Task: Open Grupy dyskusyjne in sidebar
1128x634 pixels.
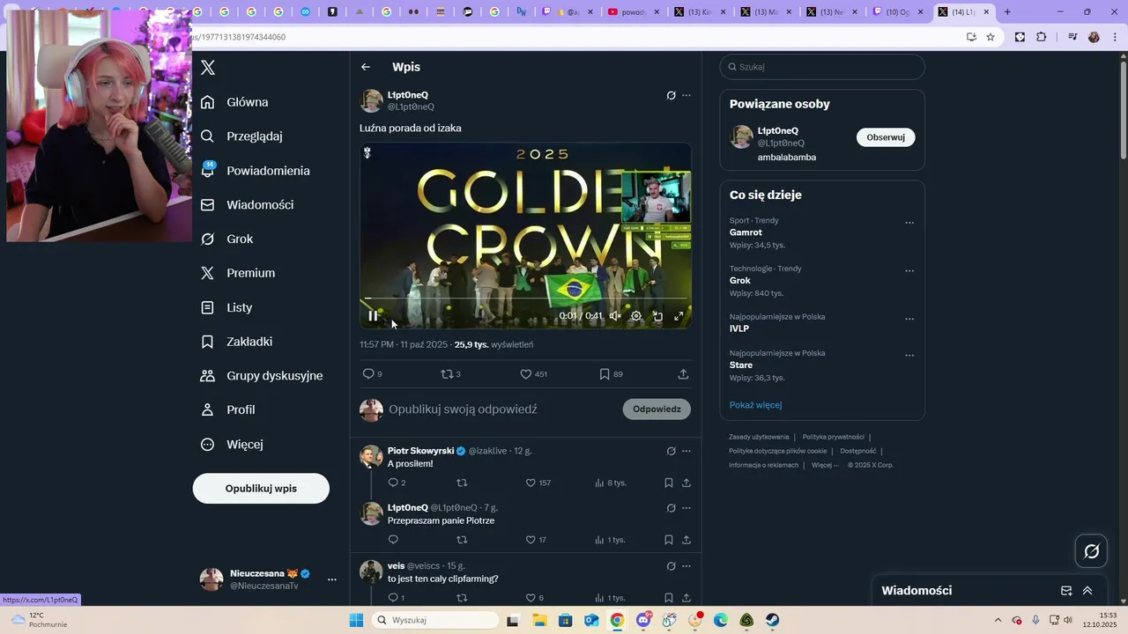Action: (x=263, y=376)
